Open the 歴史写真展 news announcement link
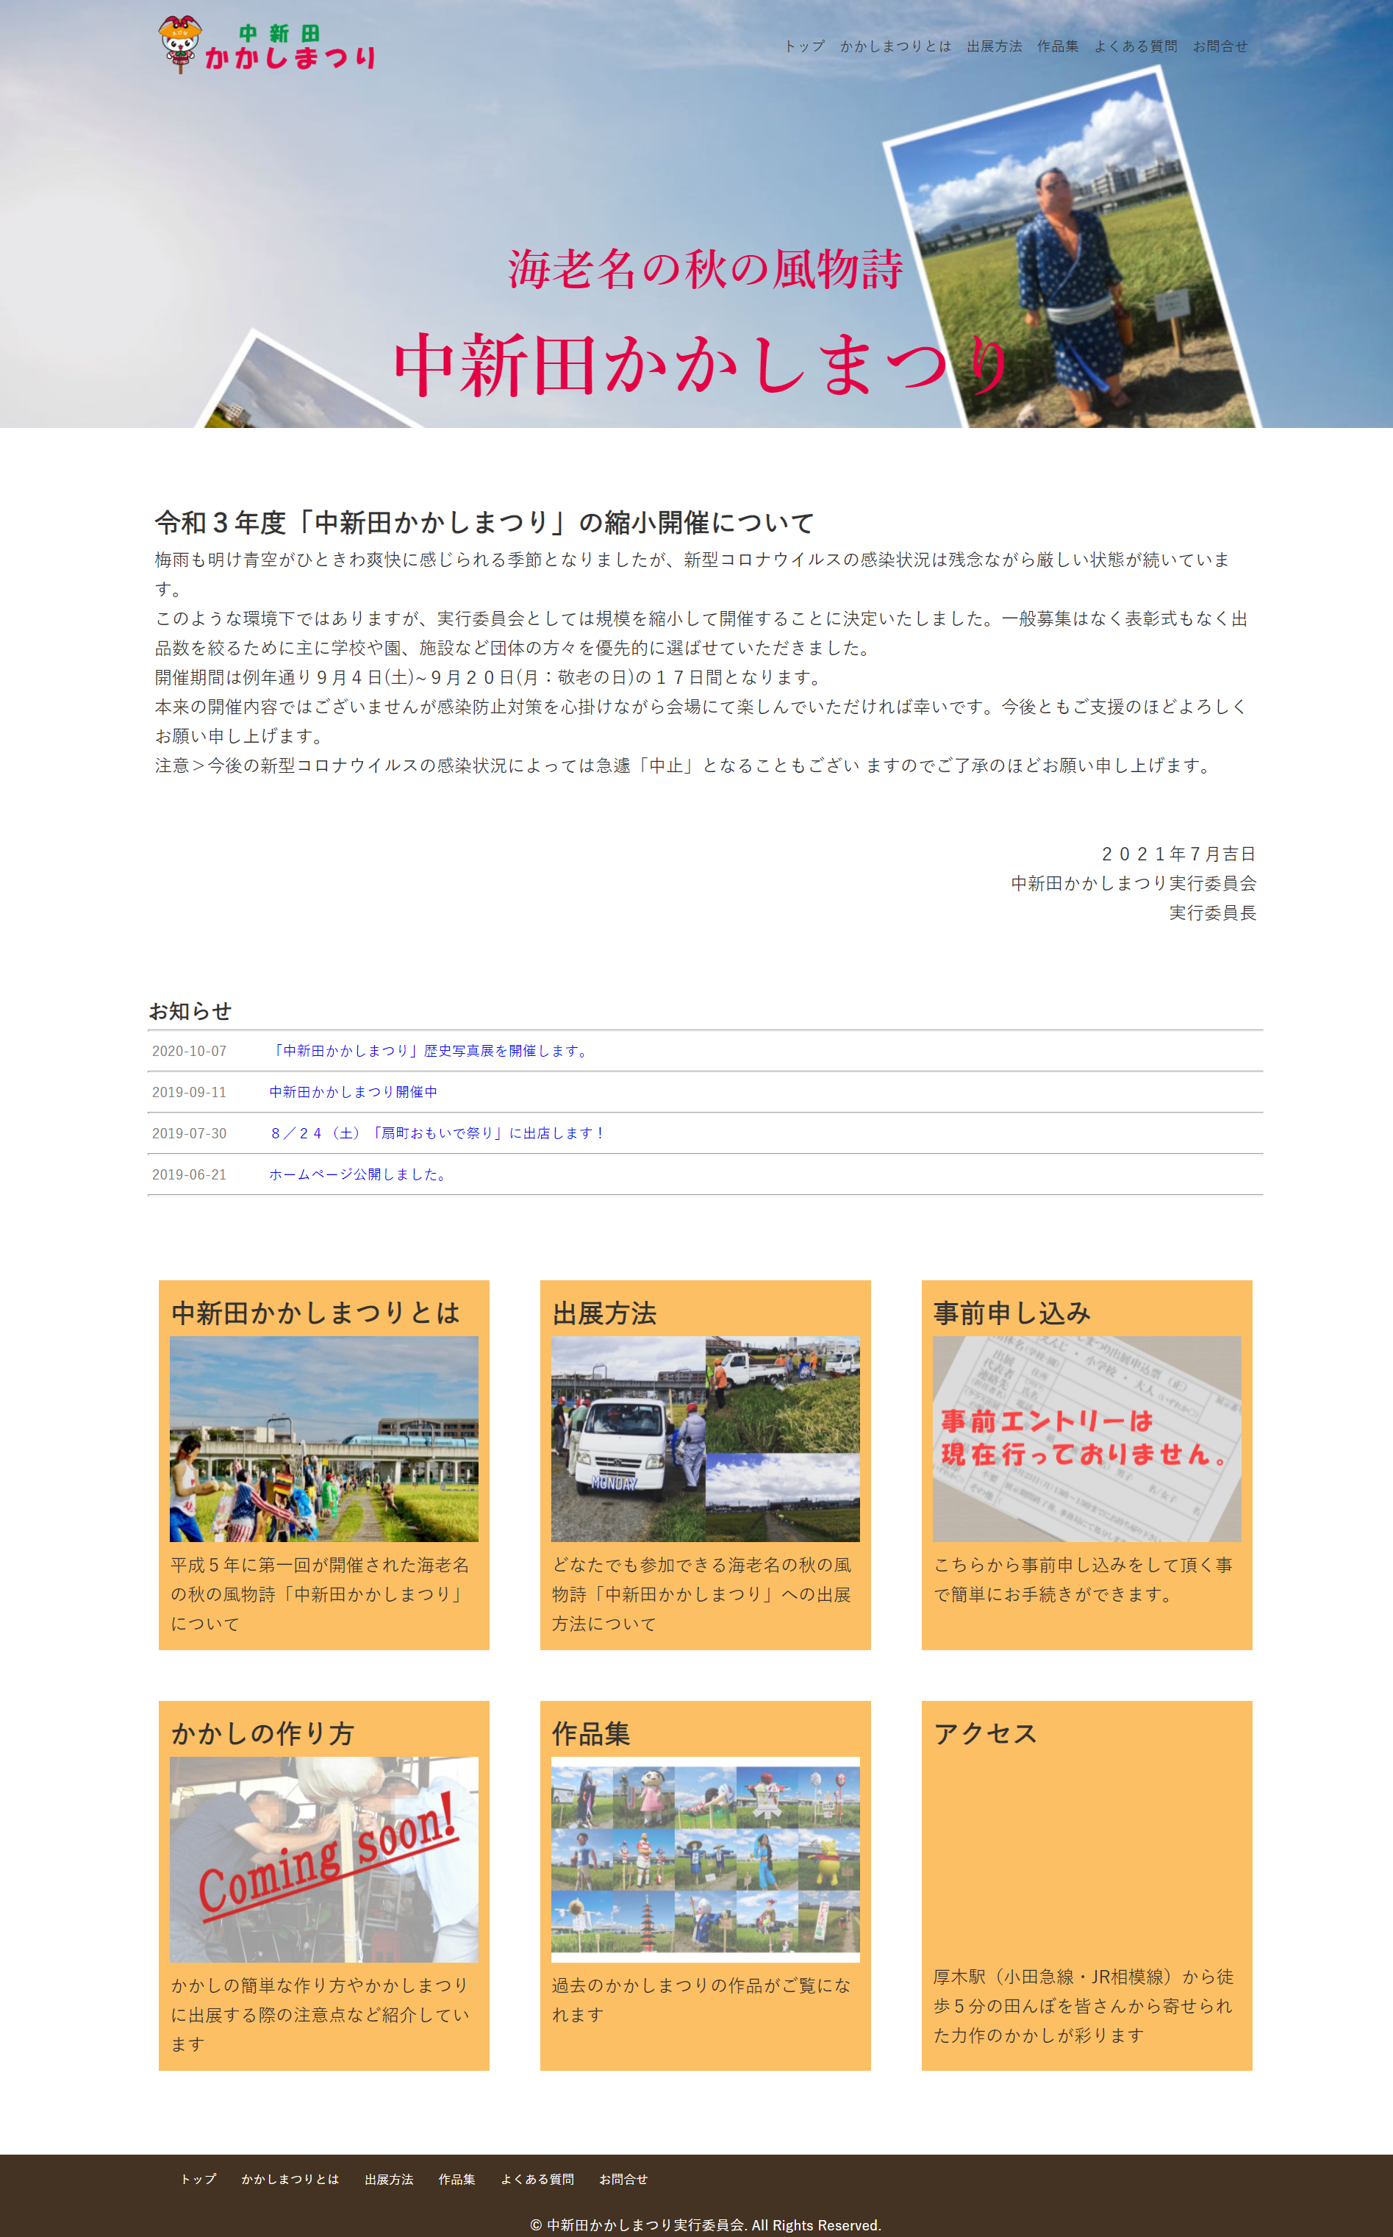Image resolution: width=1393 pixels, height=2237 pixels. (x=430, y=1051)
